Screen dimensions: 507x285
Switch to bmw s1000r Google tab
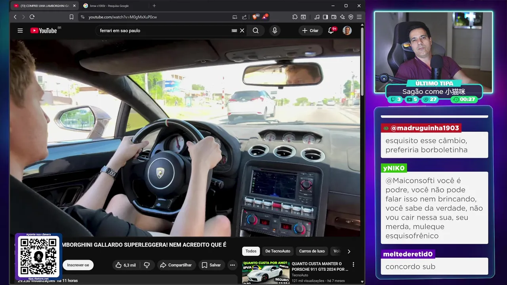(x=109, y=6)
